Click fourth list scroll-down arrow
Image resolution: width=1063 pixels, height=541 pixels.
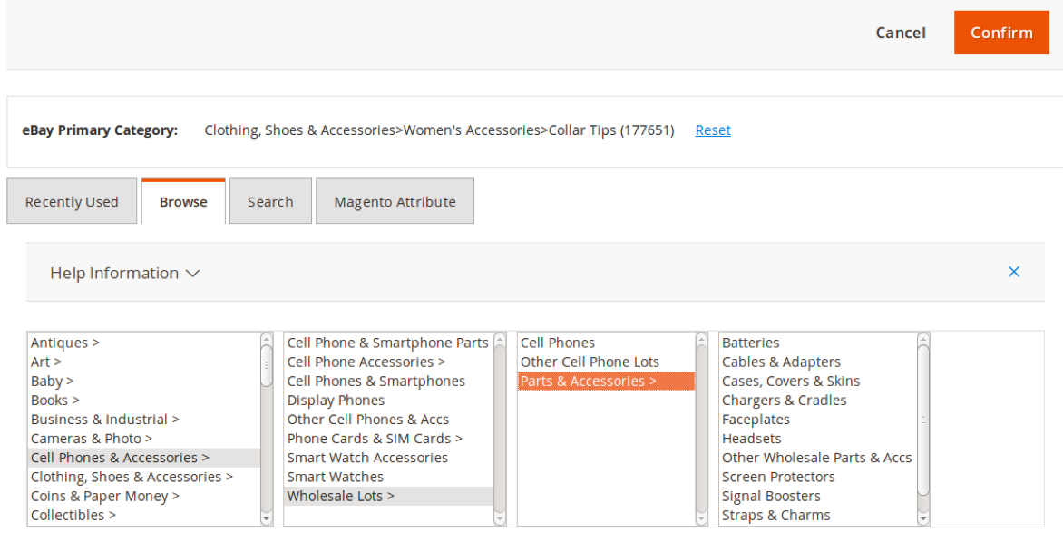coord(922,518)
